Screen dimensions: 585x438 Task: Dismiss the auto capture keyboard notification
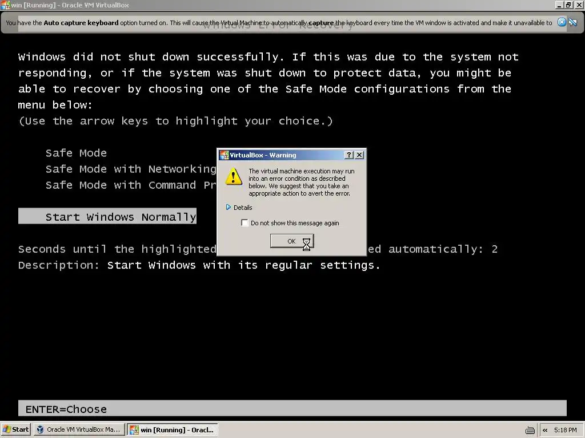[x=562, y=22]
